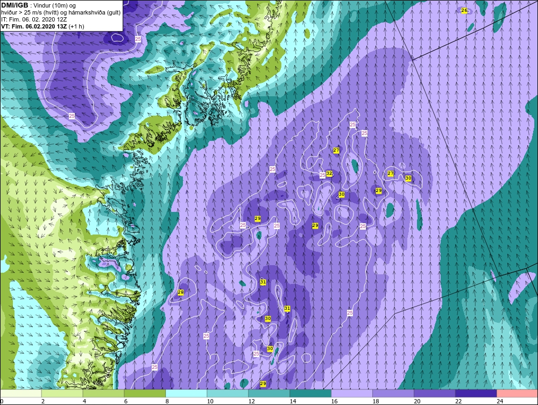Click the legend scale value 6
Screen dimensions: 538x405
[x=125, y=401]
